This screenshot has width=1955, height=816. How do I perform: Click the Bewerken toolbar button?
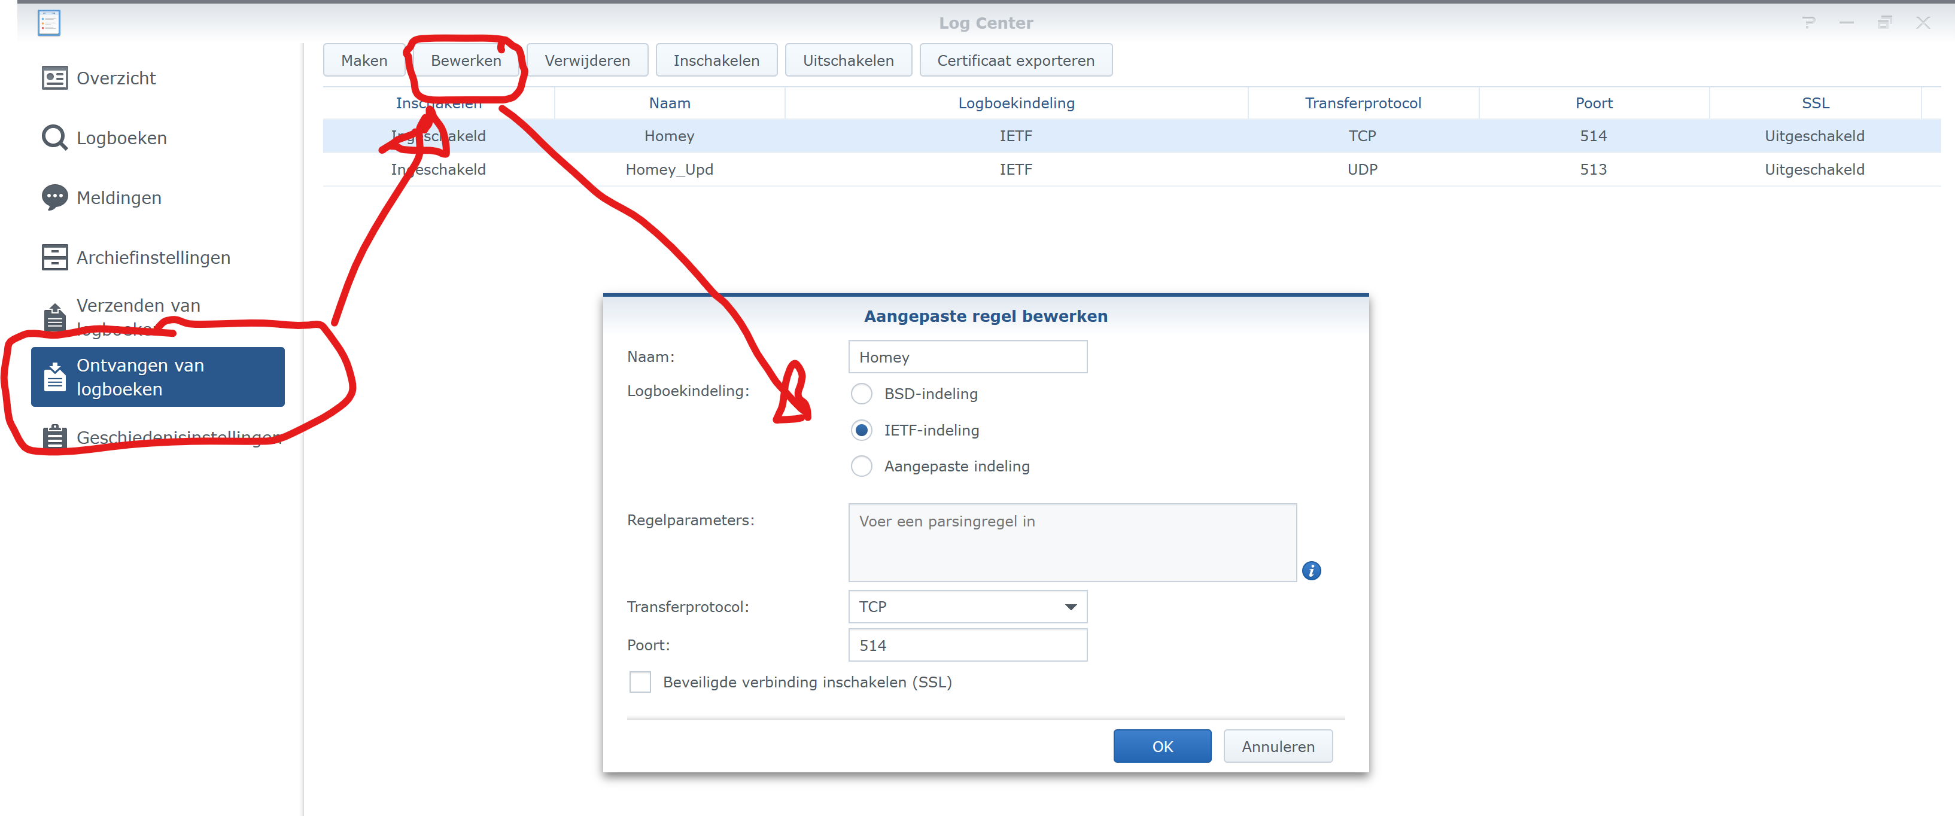pos(465,60)
